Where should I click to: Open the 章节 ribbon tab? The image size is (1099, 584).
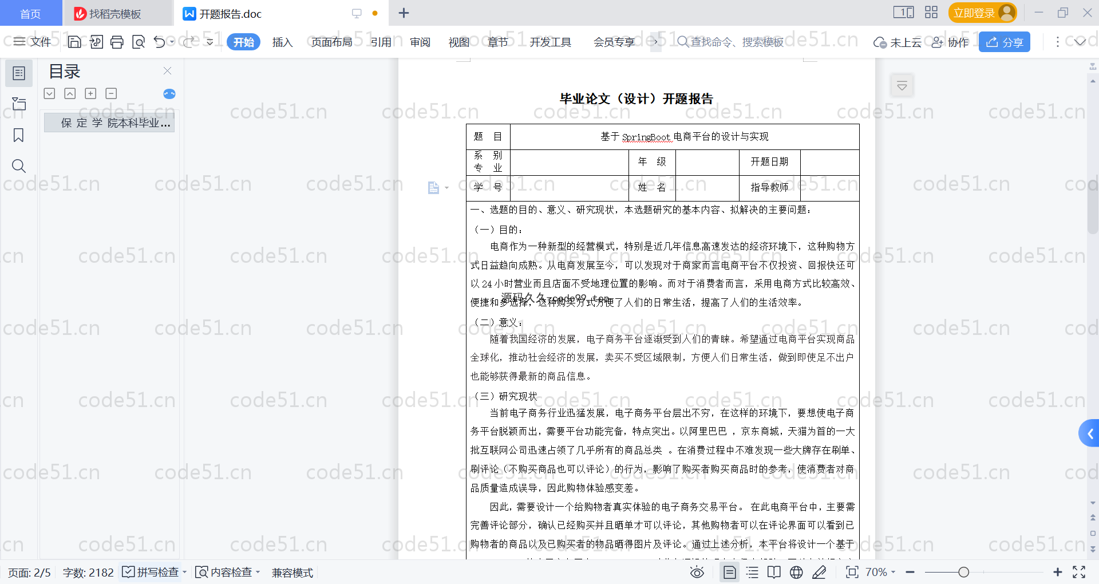[x=497, y=42]
